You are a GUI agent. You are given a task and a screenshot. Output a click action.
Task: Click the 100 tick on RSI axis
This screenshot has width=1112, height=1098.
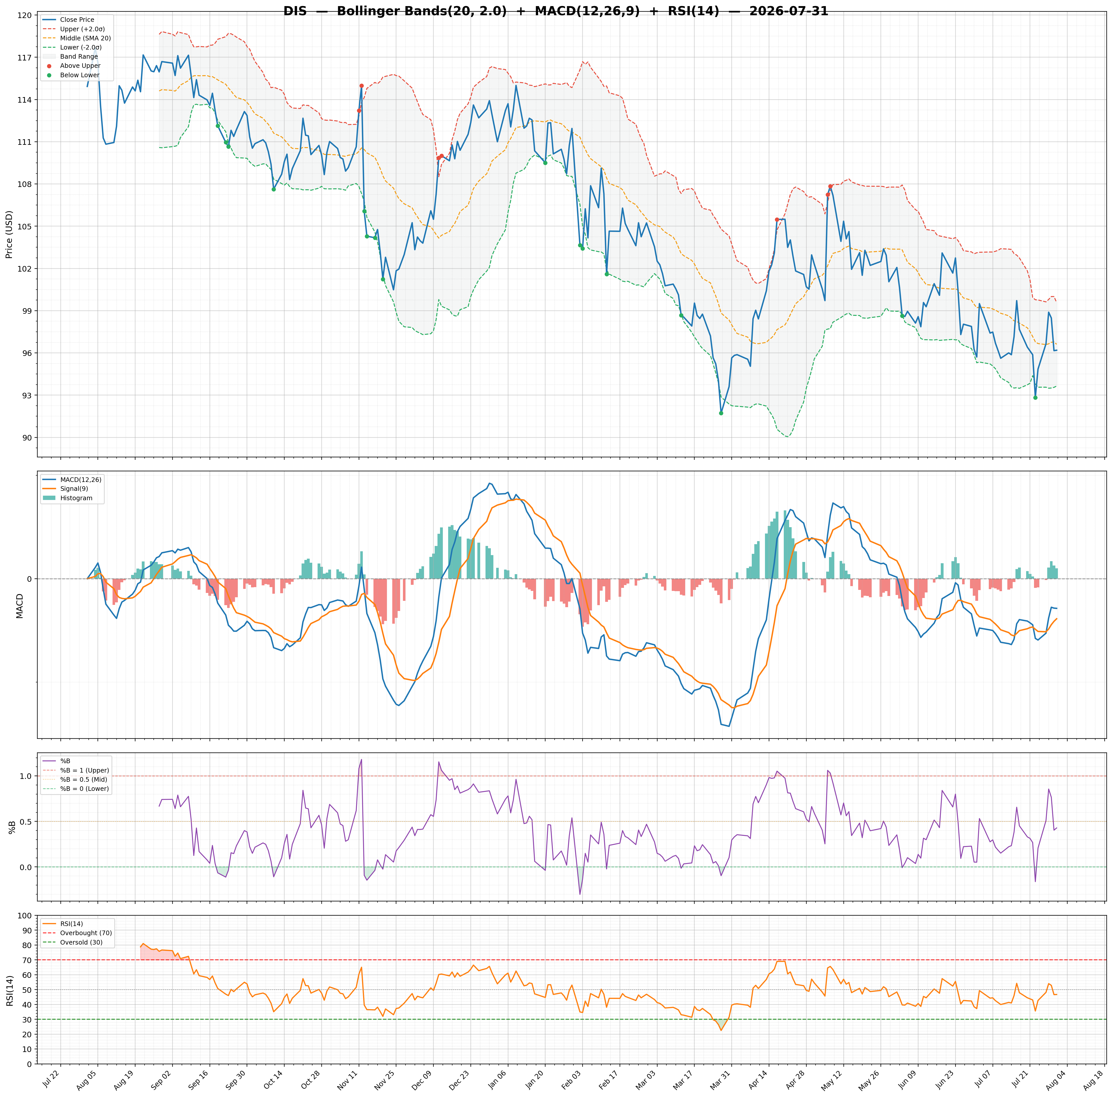(24, 916)
